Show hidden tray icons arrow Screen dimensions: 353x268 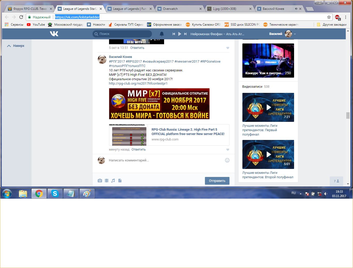click(x=301, y=193)
